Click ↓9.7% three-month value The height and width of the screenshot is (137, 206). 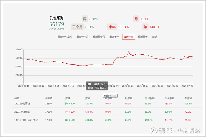tap(148, 112)
